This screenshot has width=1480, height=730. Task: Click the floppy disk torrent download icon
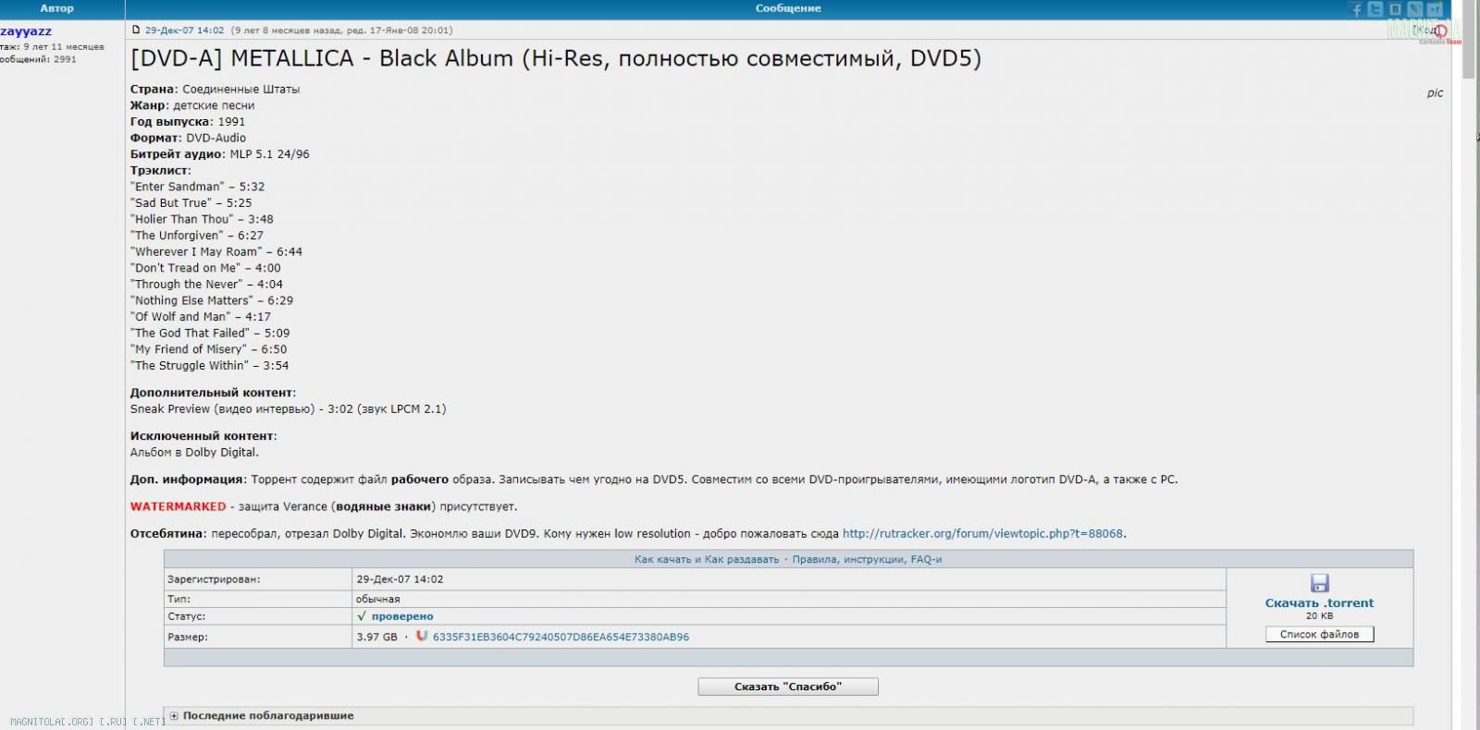click(1320, 583)
